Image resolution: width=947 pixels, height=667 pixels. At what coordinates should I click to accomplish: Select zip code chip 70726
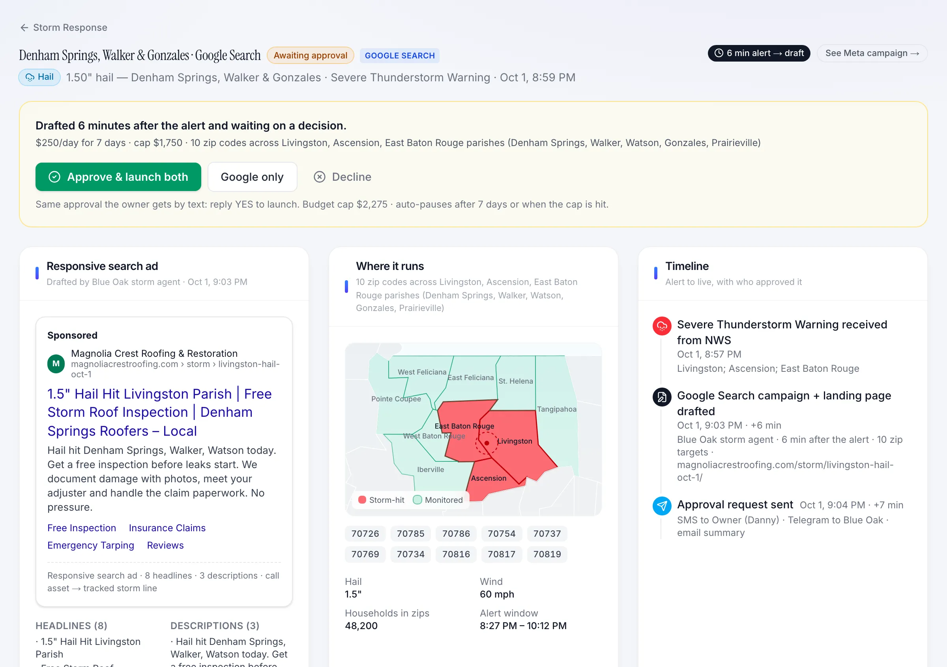point(365,533)
